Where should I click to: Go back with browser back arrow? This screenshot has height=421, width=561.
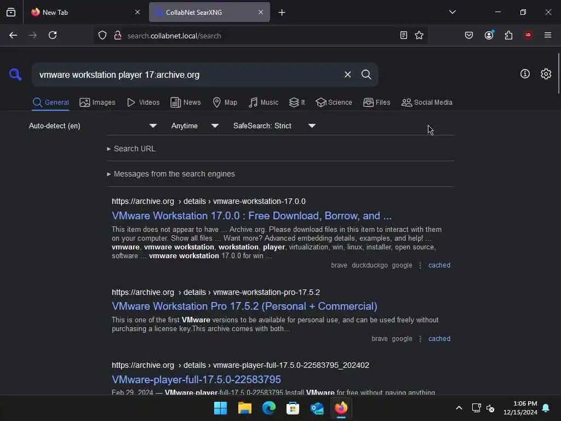(x=13, y=36)
